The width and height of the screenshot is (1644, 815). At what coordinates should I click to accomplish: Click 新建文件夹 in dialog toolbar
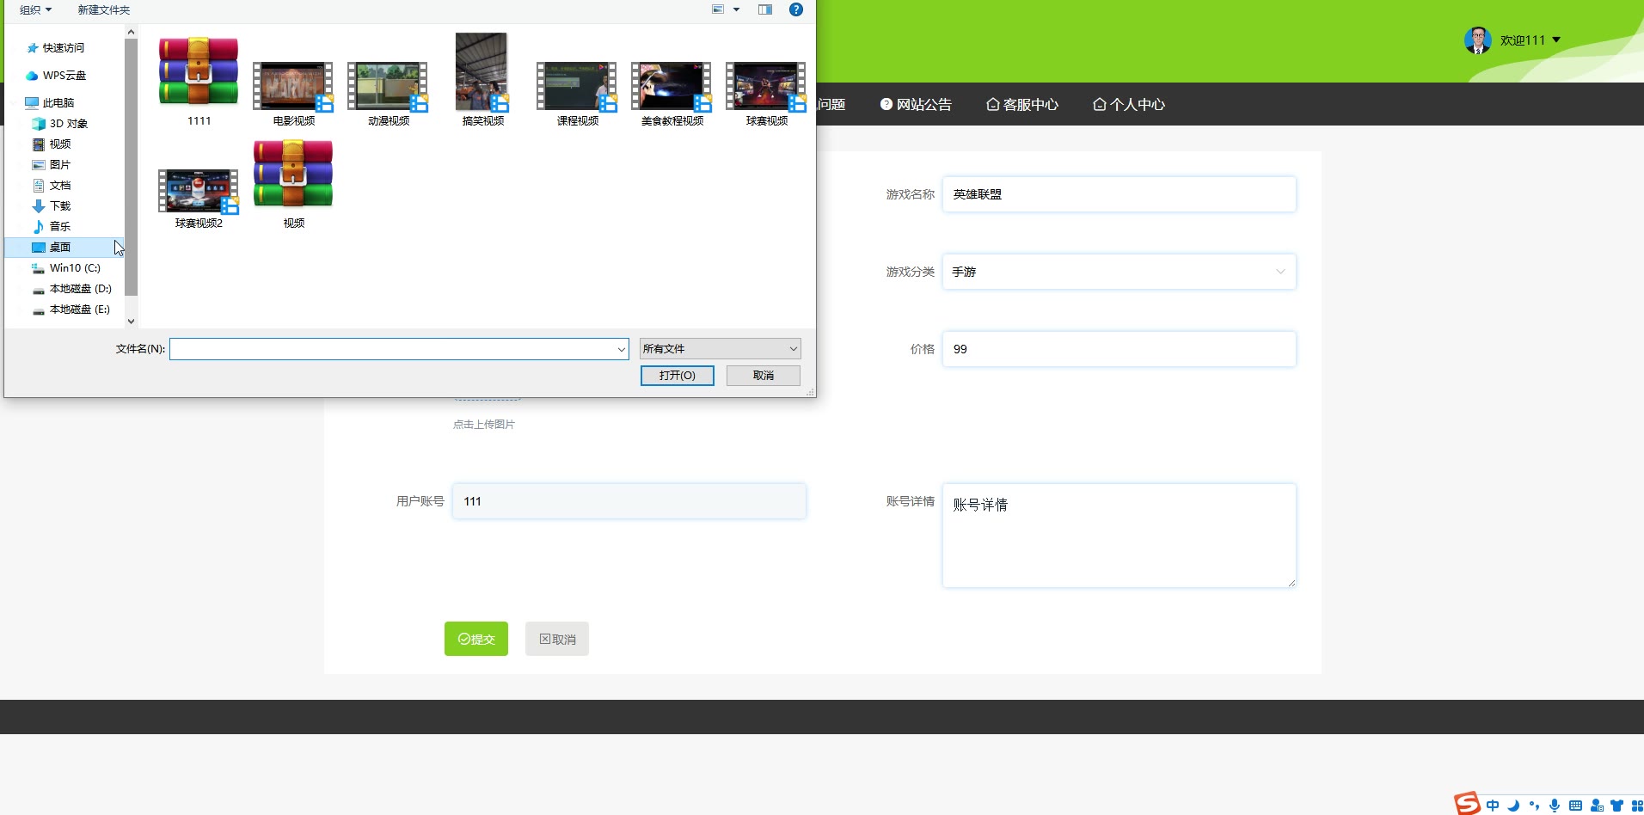coord(104,10)
